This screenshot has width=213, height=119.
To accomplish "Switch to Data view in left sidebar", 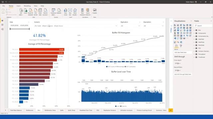I will pyautogui.click(x=2, y=25).
